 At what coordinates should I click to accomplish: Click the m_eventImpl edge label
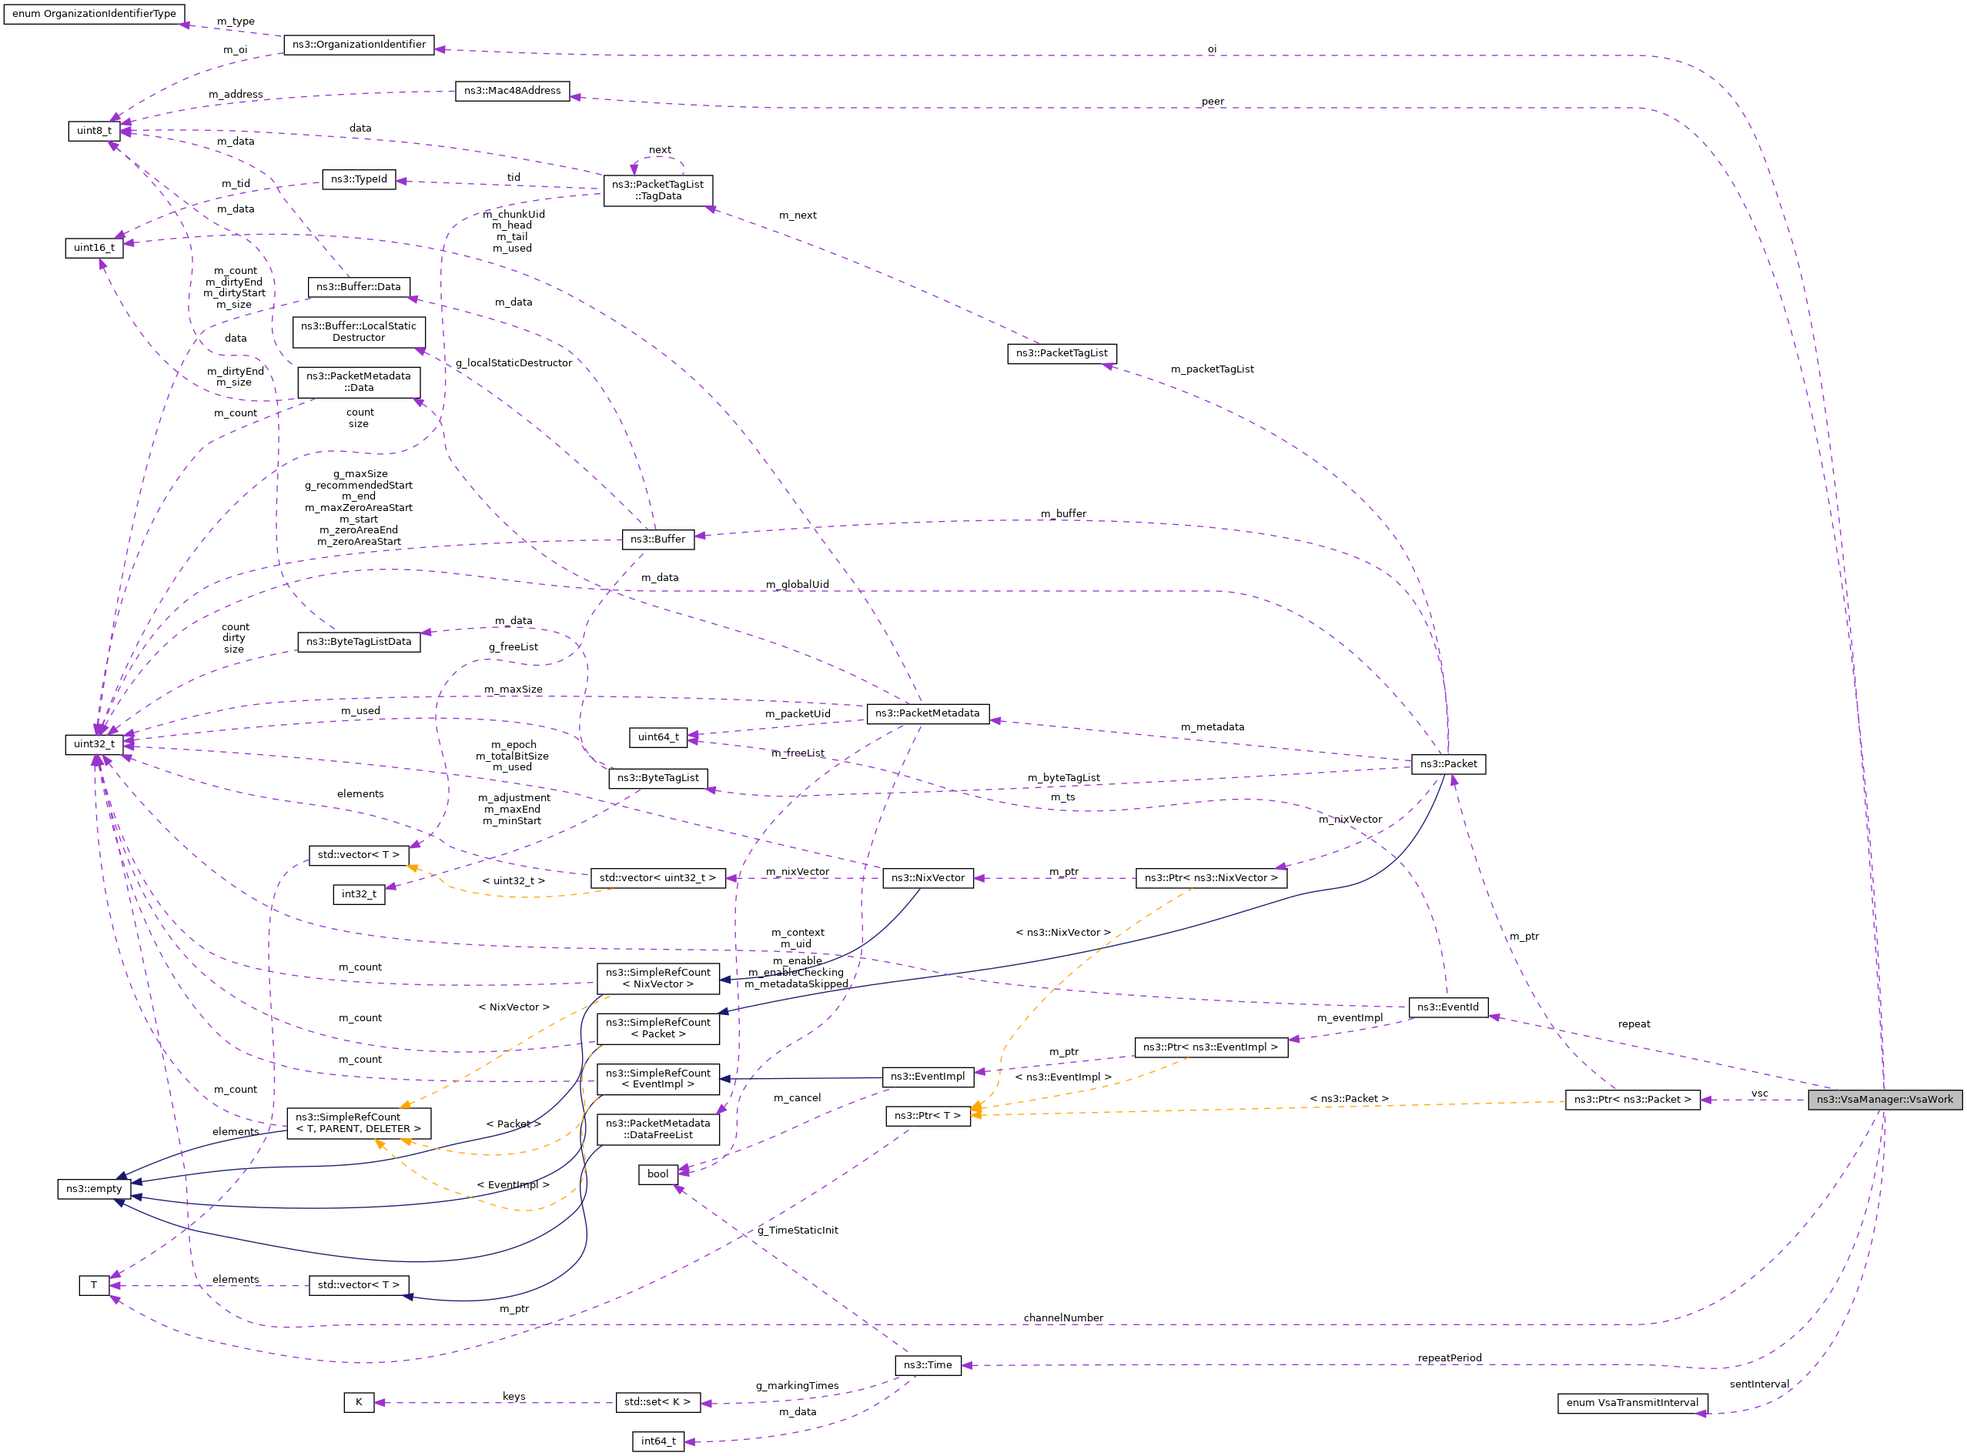tap(1350, 1018)
